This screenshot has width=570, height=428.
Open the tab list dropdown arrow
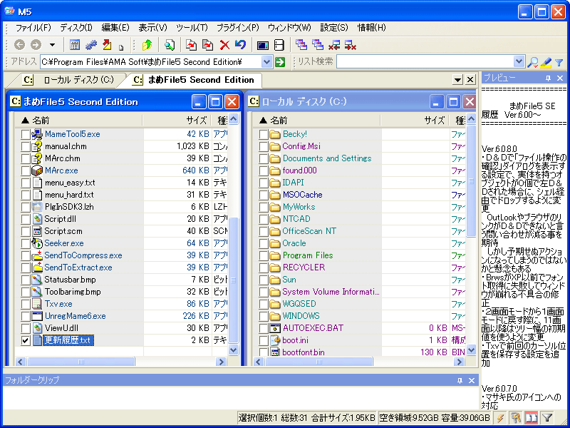(457, 79)
